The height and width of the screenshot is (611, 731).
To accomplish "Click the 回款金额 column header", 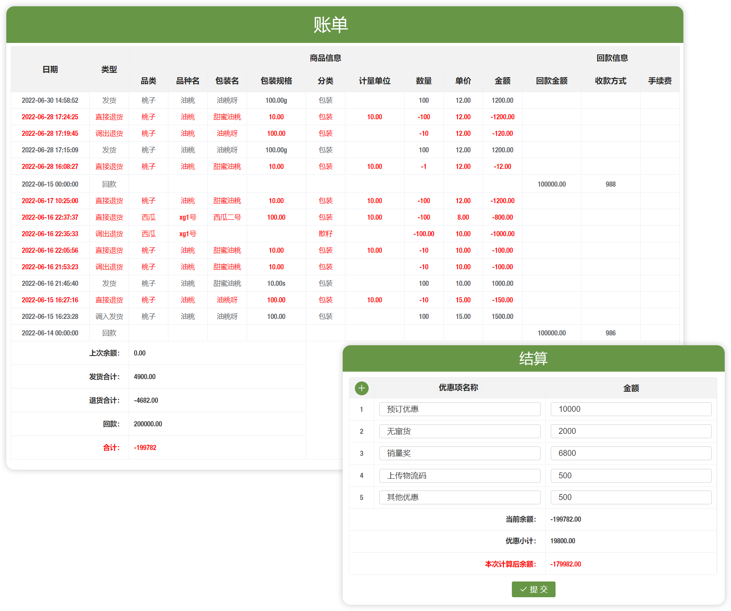I will pyautogui.click(x=552, y=81).
